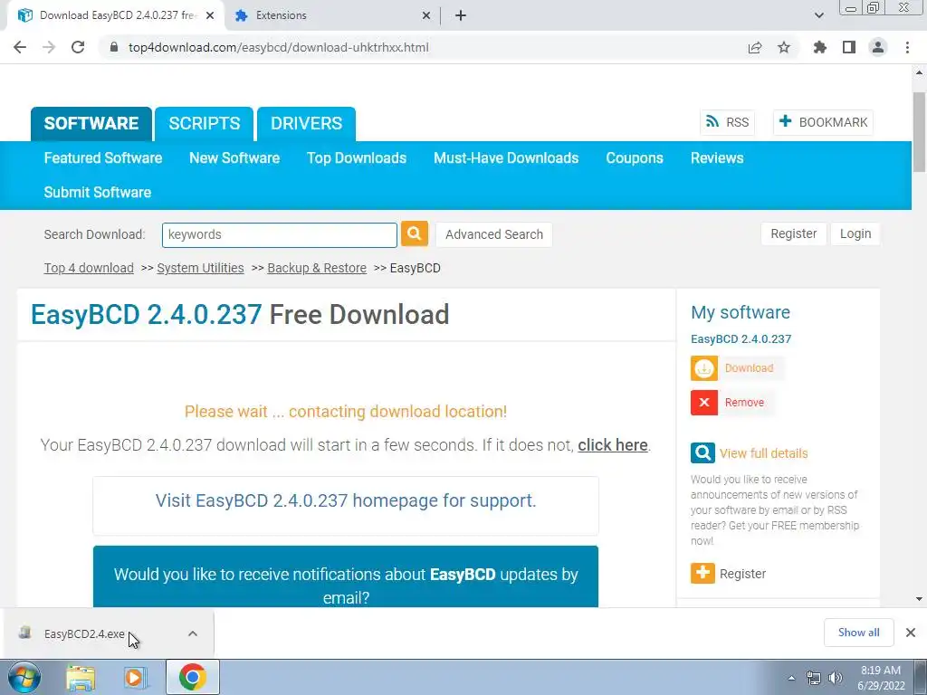Click the orange Download icon under My software
The height and width of the screenshot is (695, 927).
703,367
